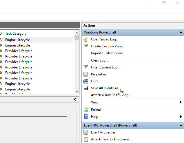Click the event list scroll up arrow
The height and width of the screenshot is (143, 184).
(76, 33)
